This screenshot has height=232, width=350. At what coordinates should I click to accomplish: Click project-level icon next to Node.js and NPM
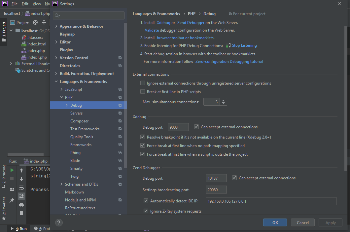(x=120, y=200)
